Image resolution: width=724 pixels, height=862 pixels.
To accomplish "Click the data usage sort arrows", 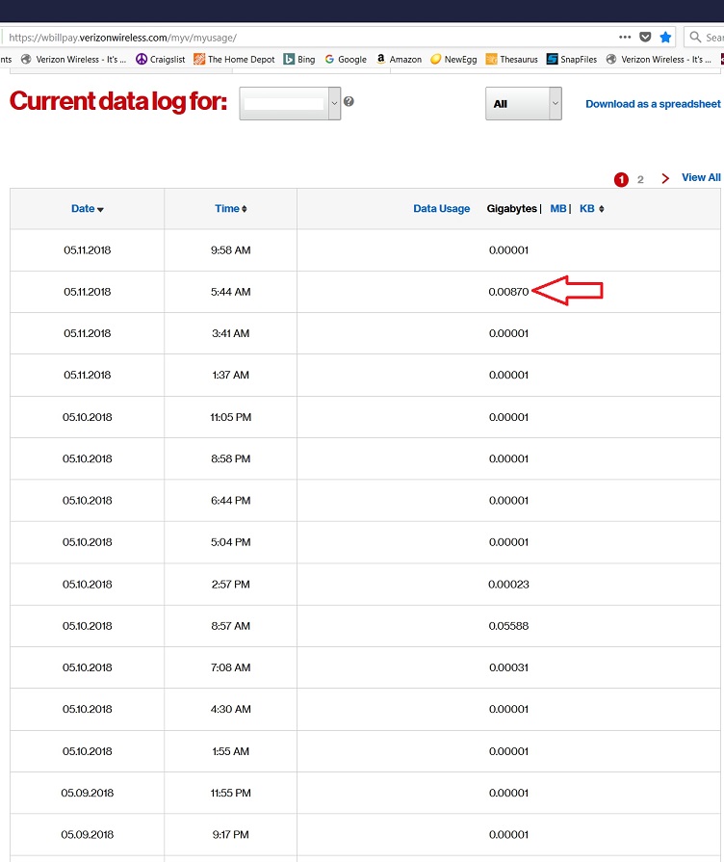I will [x=602, y=209].
